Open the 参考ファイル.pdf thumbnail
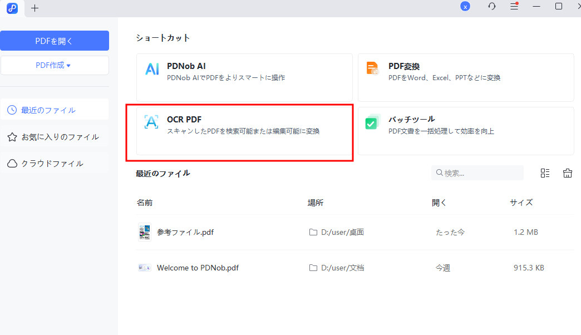The height and width of the screenshot is (335, 581). (145, 232)
